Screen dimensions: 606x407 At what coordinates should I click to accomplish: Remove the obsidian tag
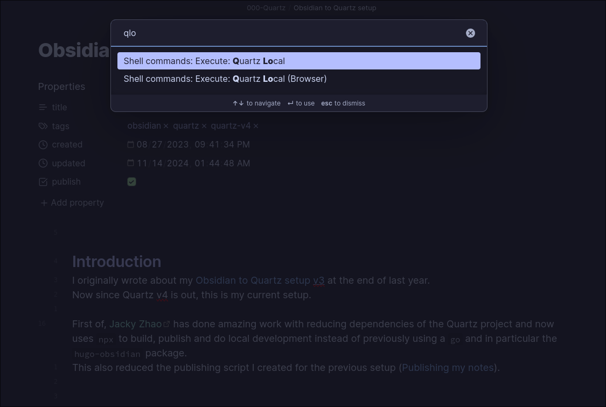pyautogui.click(x=166, y=126)
